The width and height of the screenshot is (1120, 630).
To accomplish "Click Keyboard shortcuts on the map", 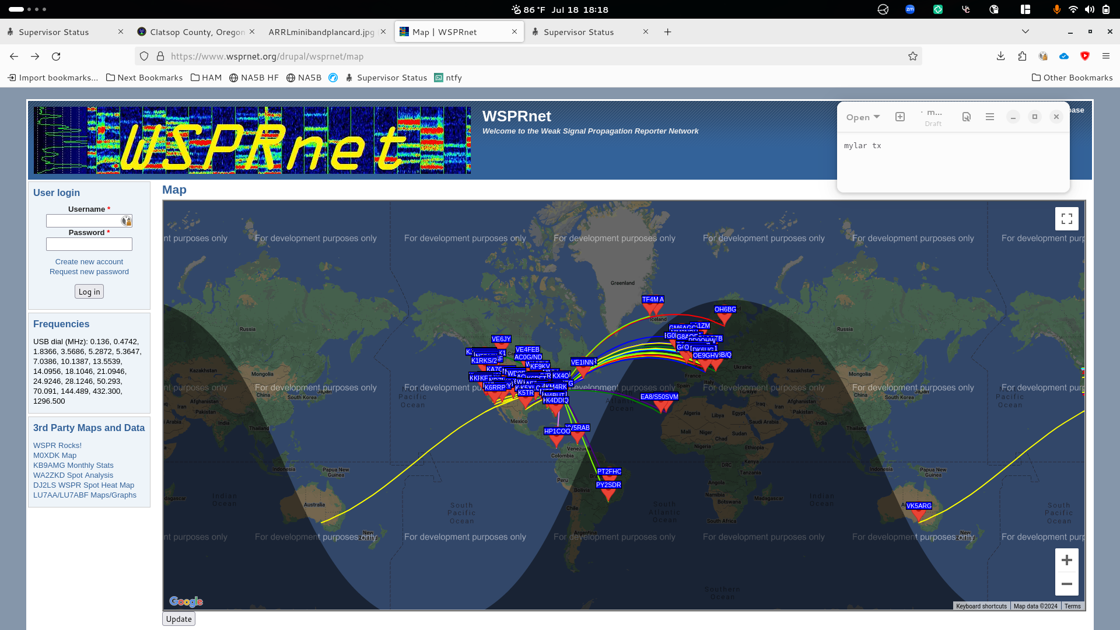I will click(981, 606).
